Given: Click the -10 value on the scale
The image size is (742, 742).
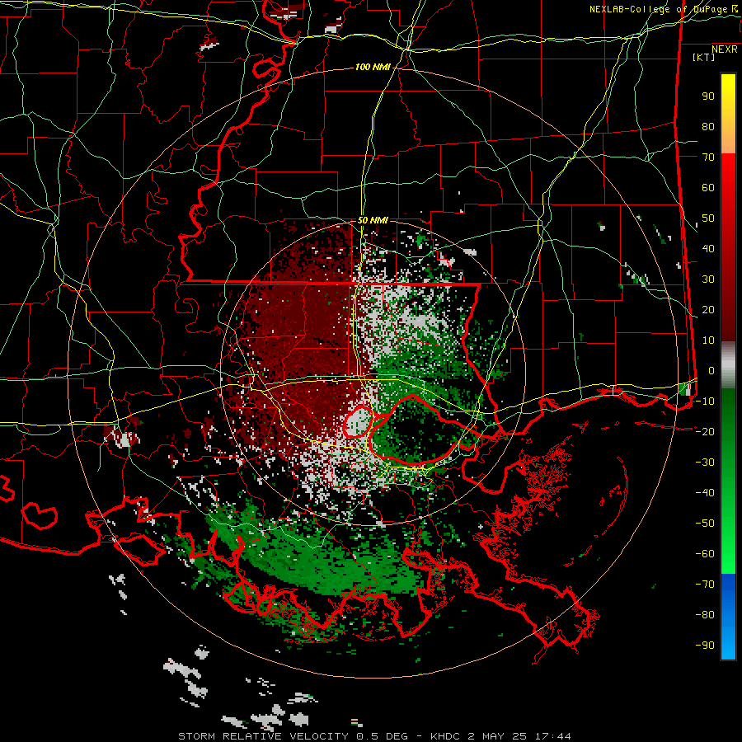Looking at the screenshot, I should point(705,402).
